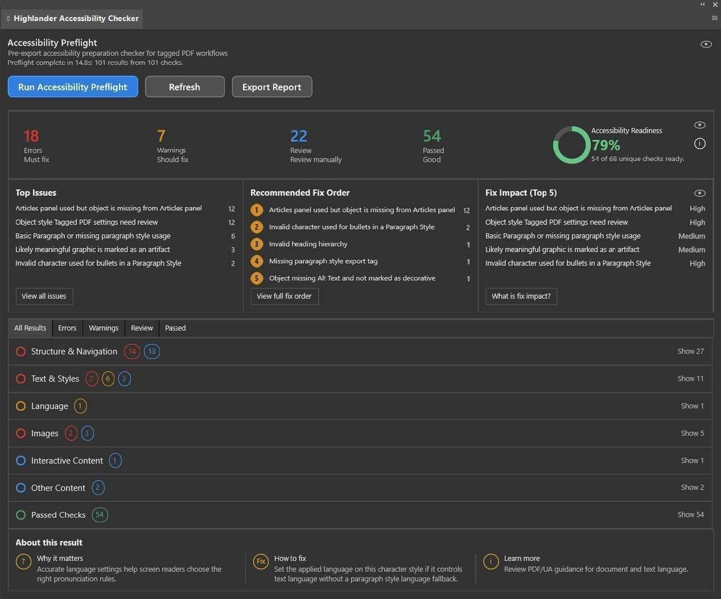
Task: Open the panel hamburger menu
Action: (714, 18)
